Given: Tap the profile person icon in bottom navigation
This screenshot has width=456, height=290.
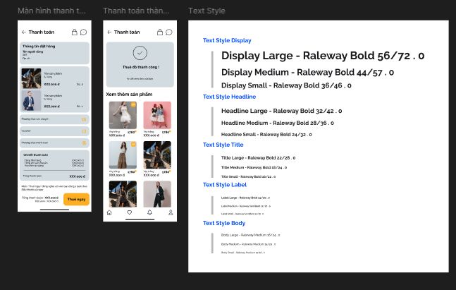Looking at the screenshot, I should click(171, 212).
